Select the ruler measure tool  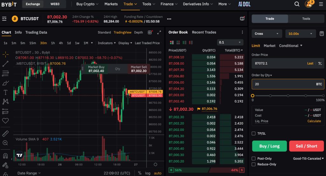(5, 134)
